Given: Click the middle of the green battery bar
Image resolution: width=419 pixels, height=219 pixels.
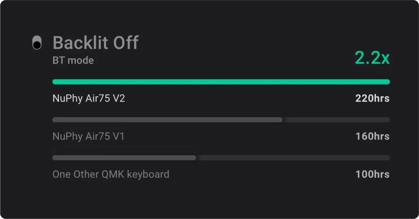Looking at the screenshot, I should [x=221, y=82].
